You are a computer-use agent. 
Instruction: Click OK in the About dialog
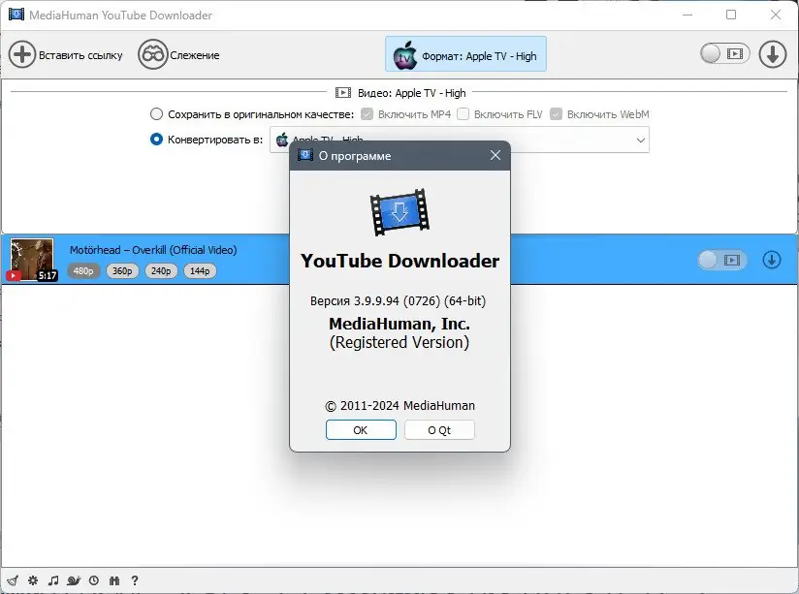pos(361,430)
